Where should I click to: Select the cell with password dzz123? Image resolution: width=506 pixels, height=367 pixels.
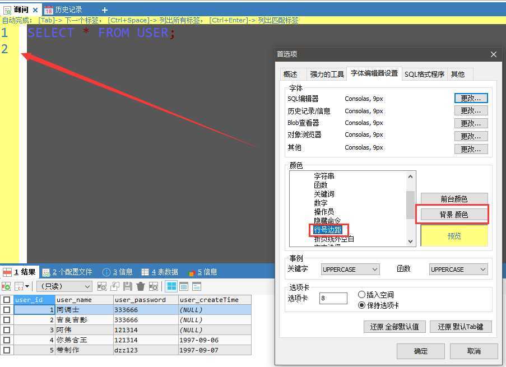[146, 350]
